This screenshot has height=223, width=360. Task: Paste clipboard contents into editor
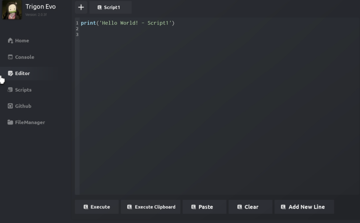[204, 207]
